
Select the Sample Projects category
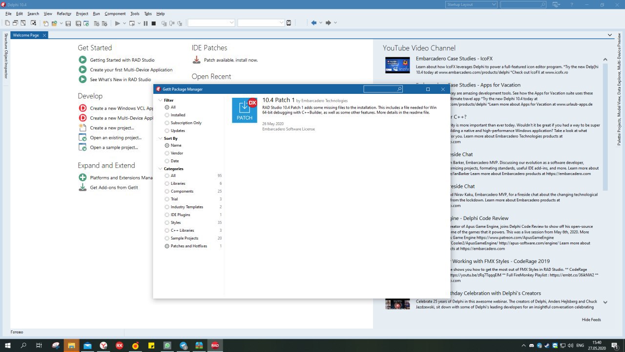coord(167,238)
